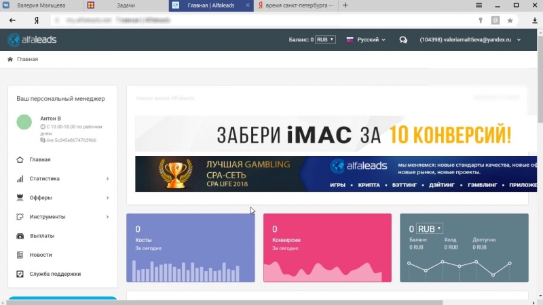Click the iMac за 10 конверсий banner
The width and height of the screenshot is (543, 305).
[x=331, y=134]
